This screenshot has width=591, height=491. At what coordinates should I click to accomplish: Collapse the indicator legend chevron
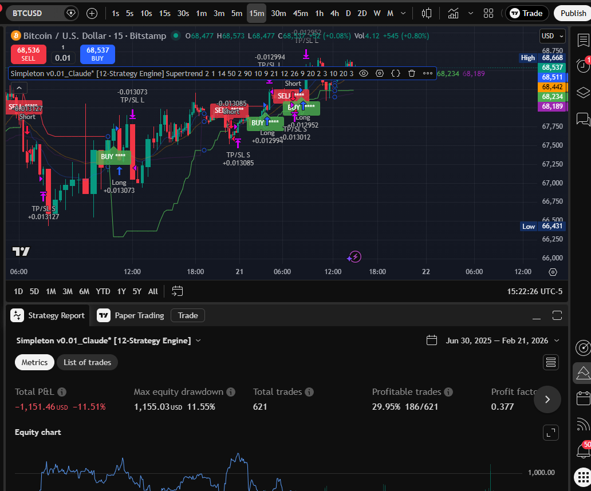18,88
